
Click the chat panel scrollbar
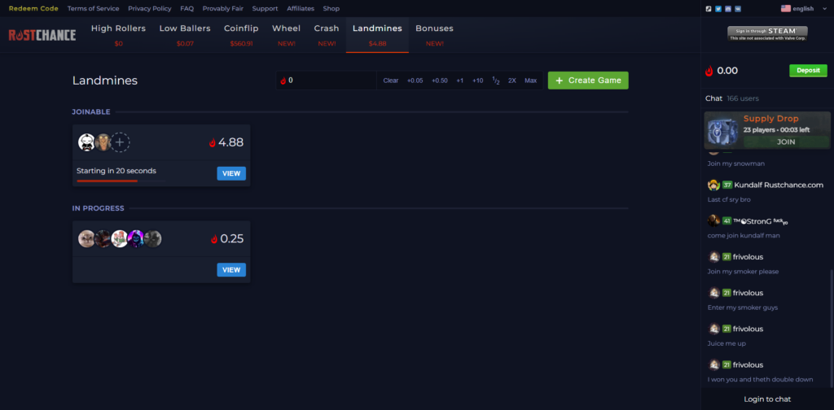(832, 328)
